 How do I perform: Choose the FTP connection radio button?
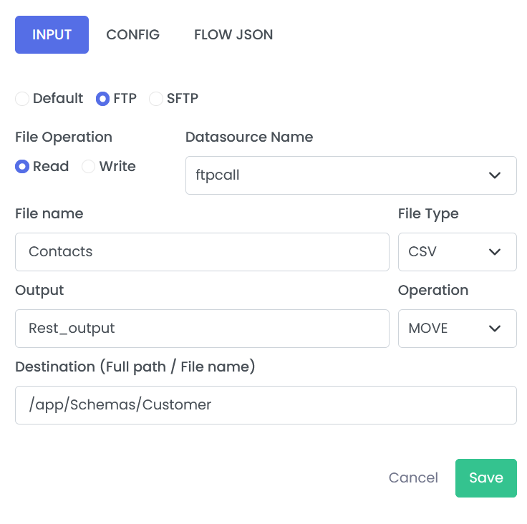(x=103, y=99)
